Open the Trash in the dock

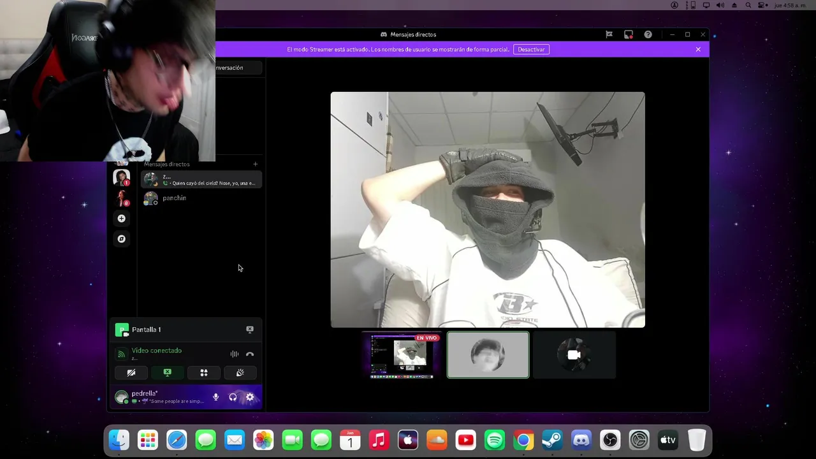[697, 440]
